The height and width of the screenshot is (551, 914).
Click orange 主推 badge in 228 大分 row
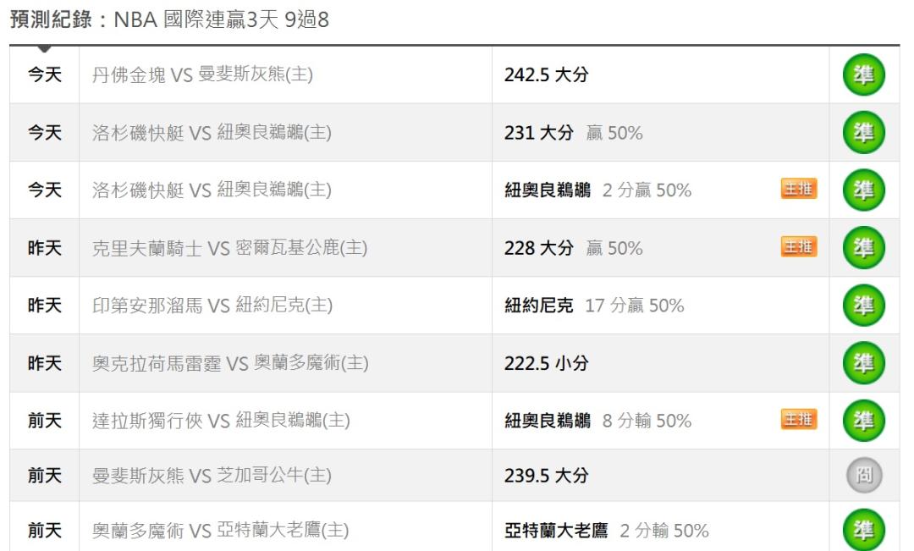pyautogui.click(x=798, y=246)
